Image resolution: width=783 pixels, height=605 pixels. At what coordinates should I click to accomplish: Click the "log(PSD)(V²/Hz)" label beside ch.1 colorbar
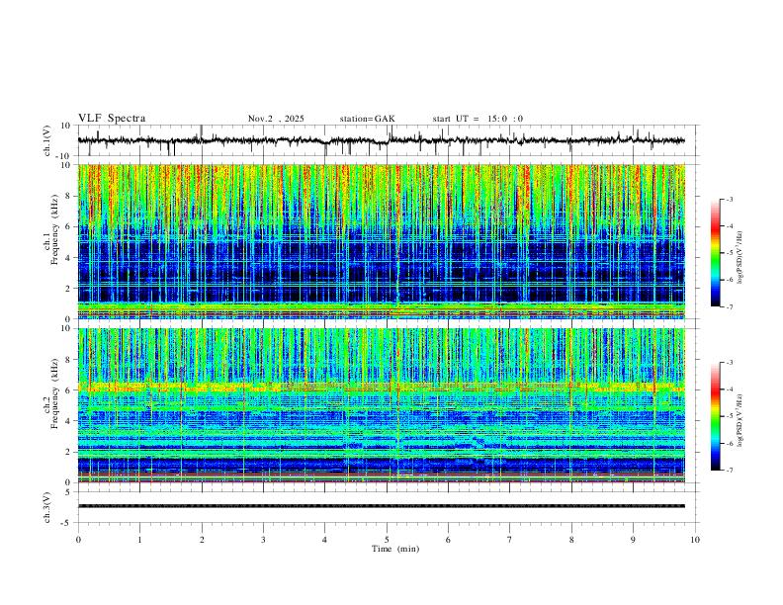739,258
